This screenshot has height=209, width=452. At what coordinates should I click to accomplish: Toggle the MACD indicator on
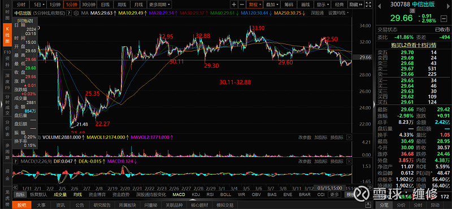coord(179,194)
